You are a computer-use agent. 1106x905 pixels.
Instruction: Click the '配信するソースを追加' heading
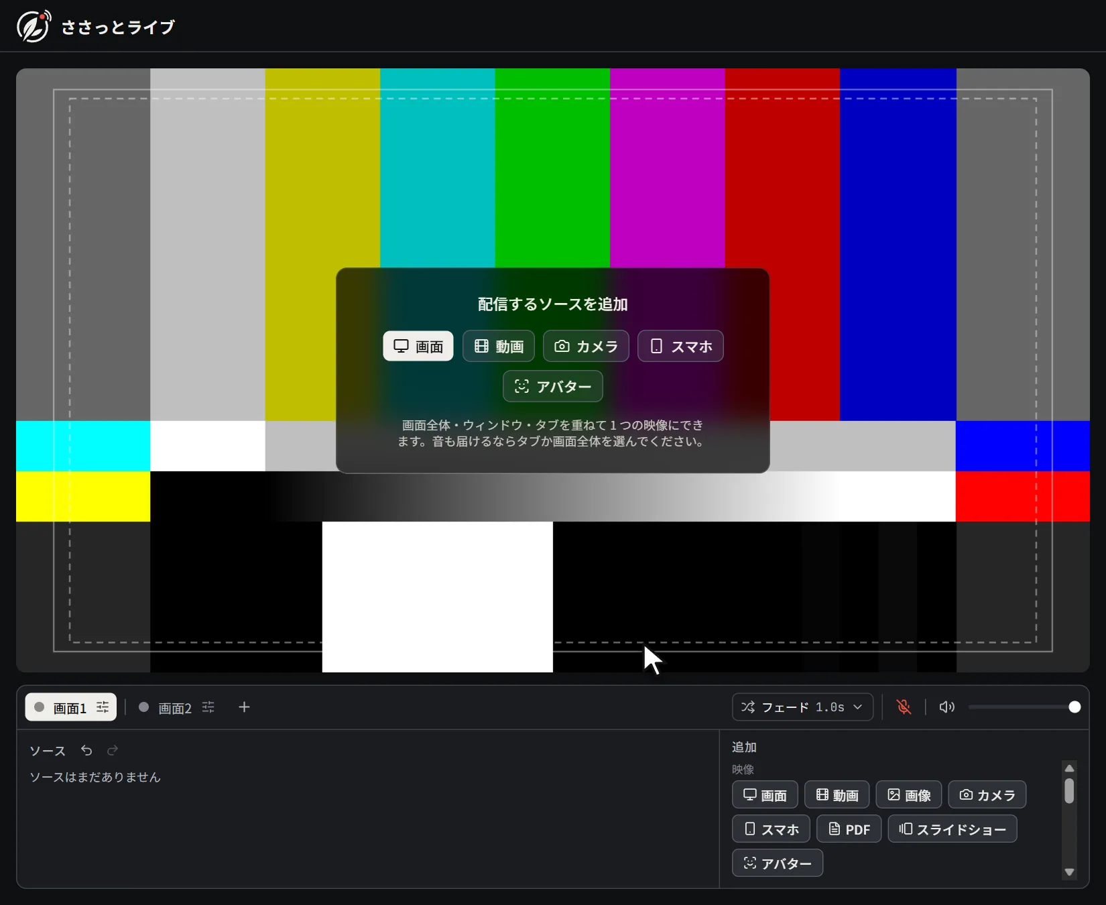tap(552, 304)
